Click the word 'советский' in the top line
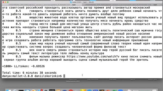The width and height of the screenshot is (163, 91). click(17, 8)
